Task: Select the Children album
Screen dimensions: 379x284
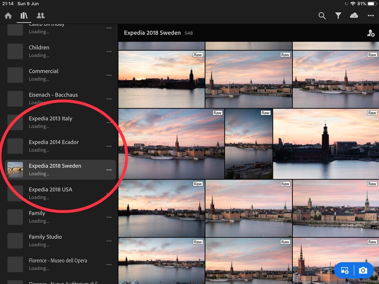Action: (60, 51)
